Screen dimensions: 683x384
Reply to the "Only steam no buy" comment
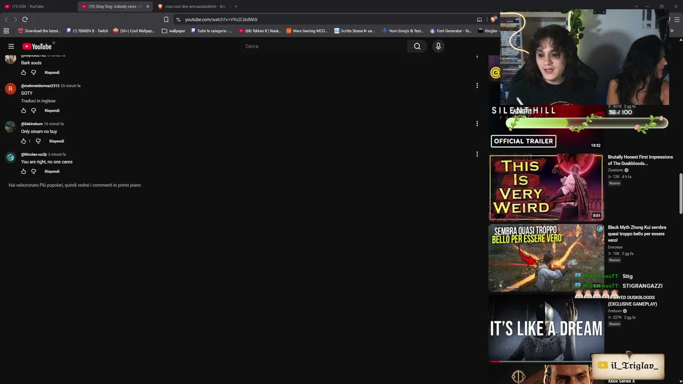click(x=57, y=141)
